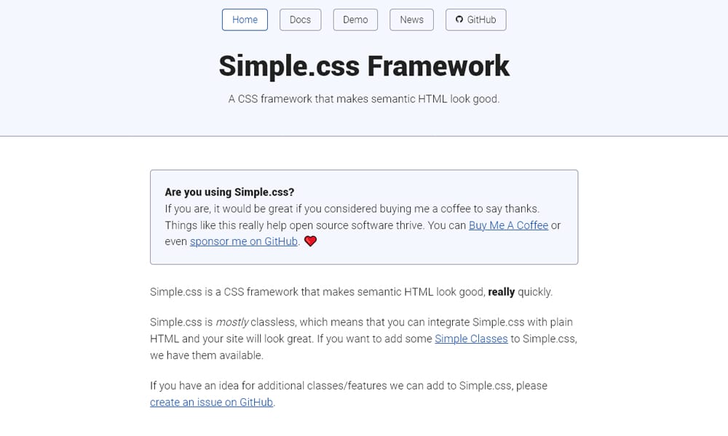View the News page
Viewport: 728px width, 436px height.
point(411,20)
